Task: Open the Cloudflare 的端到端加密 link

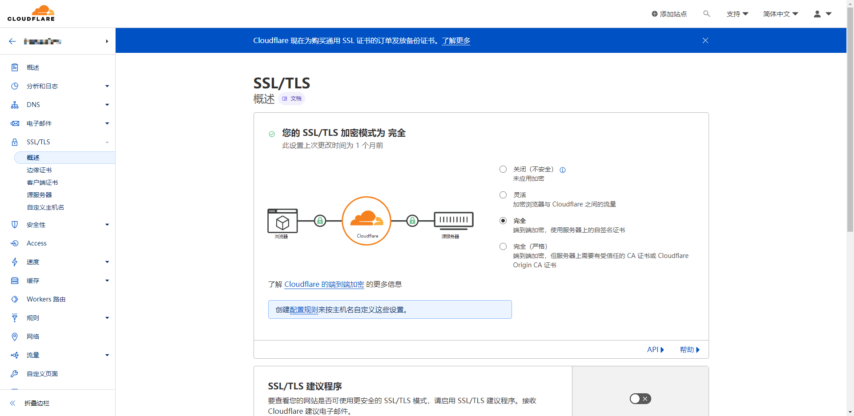Action: [x=324, y=284]
